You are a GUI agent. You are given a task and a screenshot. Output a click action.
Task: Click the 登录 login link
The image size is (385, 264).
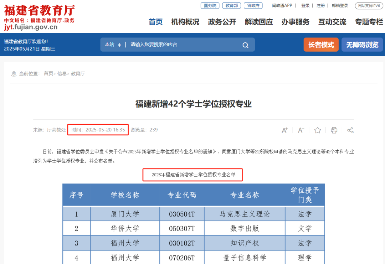(306, 5)
